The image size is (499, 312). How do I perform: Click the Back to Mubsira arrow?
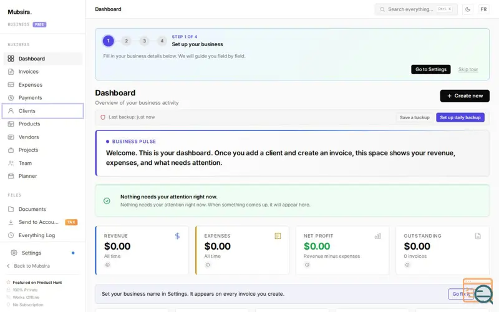9,266
